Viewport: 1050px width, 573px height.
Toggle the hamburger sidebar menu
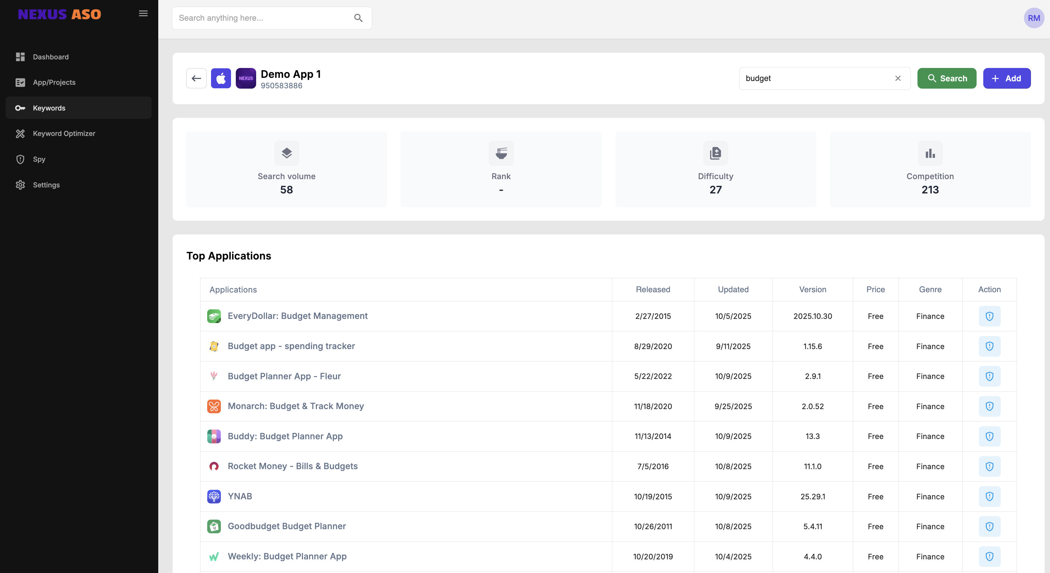pos(143,13)
